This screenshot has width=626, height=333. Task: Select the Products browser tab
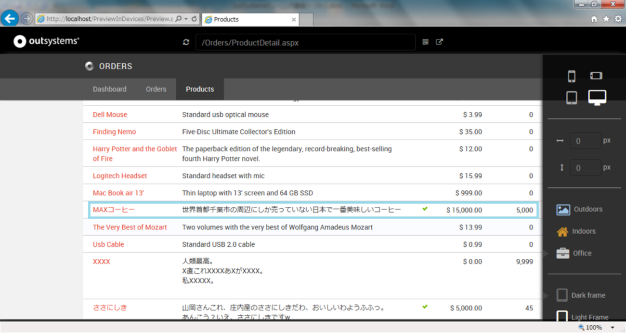click(x=250, y=20)
